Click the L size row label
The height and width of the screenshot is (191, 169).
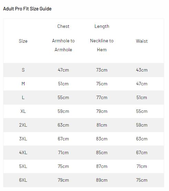pyautogui.click(x=23, y=97)
